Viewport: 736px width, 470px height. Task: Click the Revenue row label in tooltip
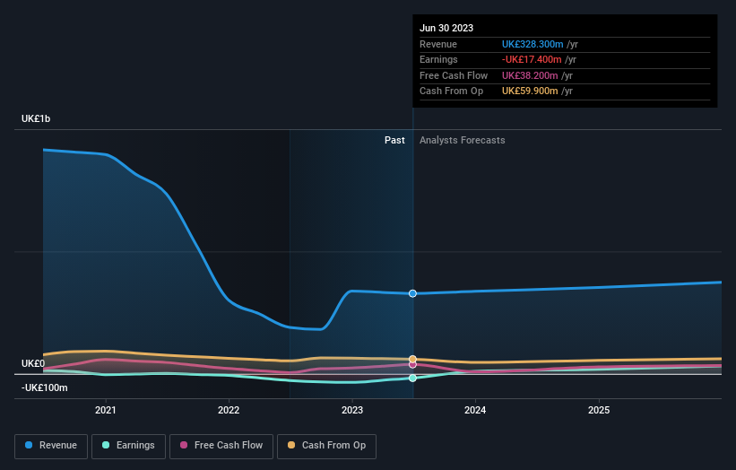pos(438,44)
